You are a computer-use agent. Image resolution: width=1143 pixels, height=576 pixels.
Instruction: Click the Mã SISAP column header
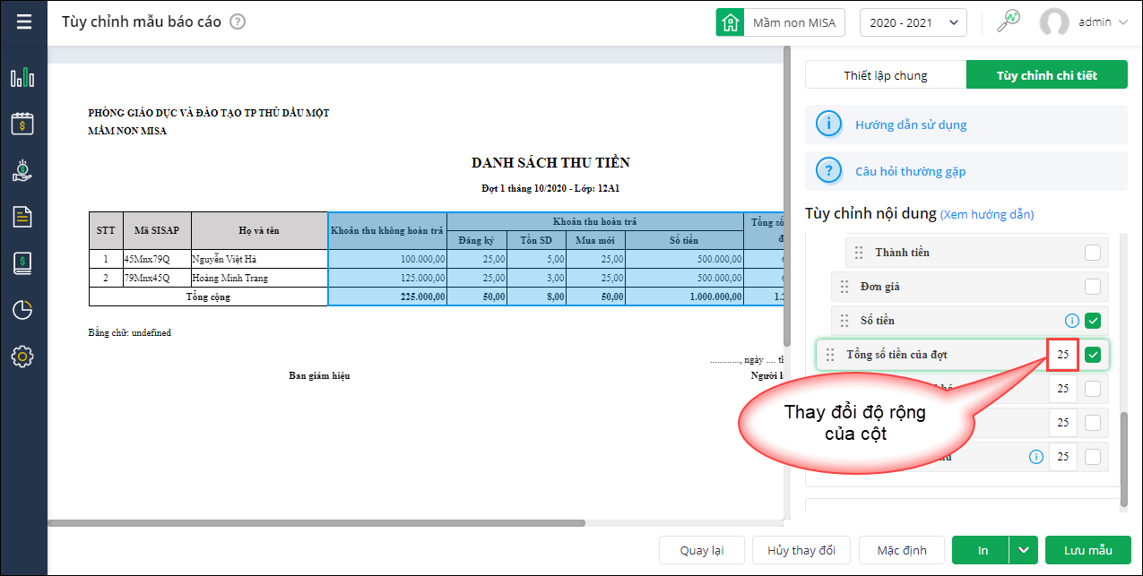[157, 230]
